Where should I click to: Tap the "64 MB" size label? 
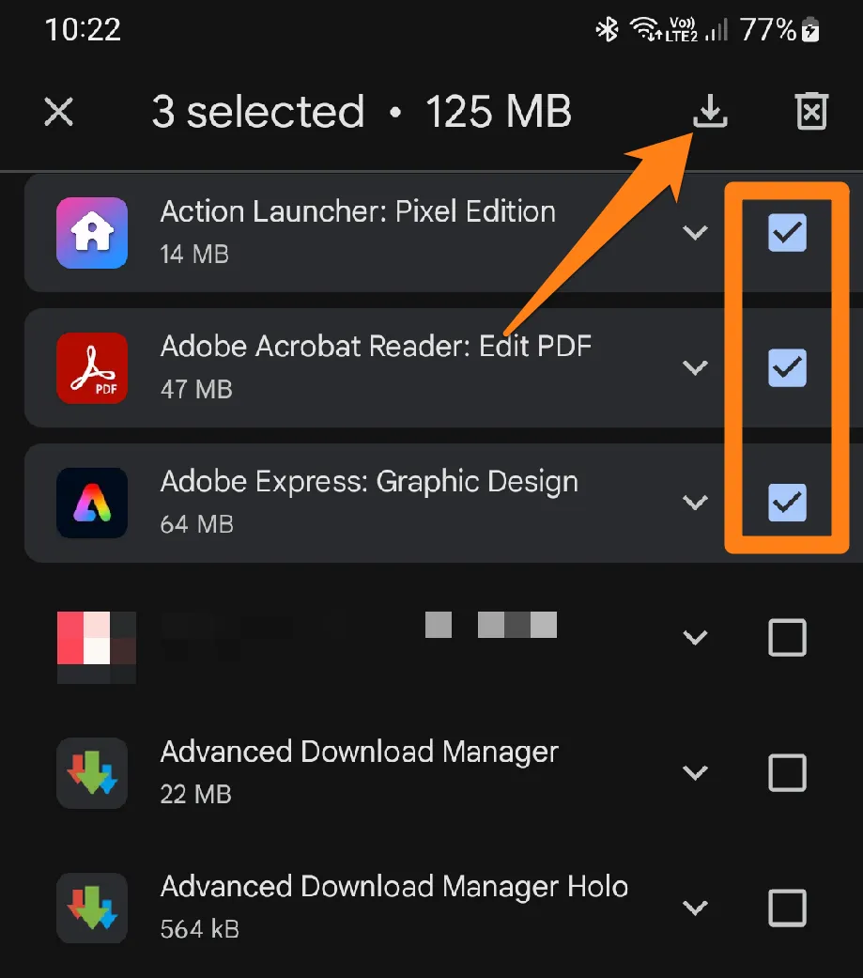coord(197,524)
